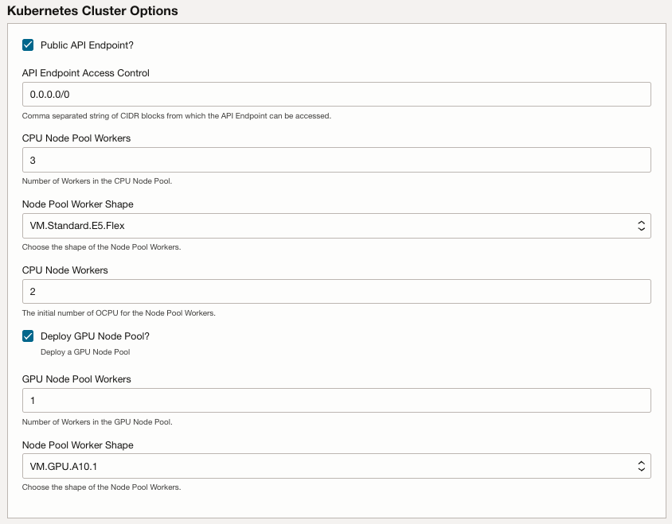Select the CPU Node Workers input showing 2

pyautogui.click(x=336, y=292)
